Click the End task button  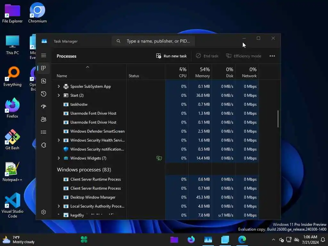(x=207, y=56)
